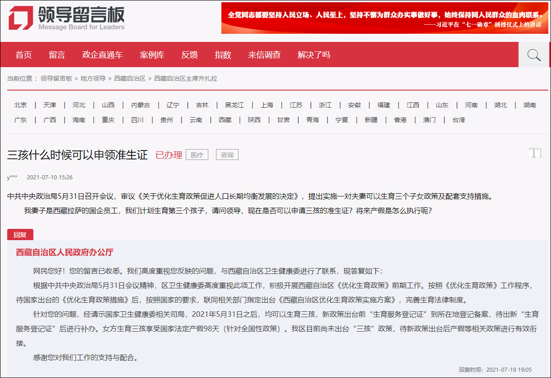Click the message title 三孩什么时候可以申领准生证
Screen dimensions: 551x378
click(x=77, y=154)
